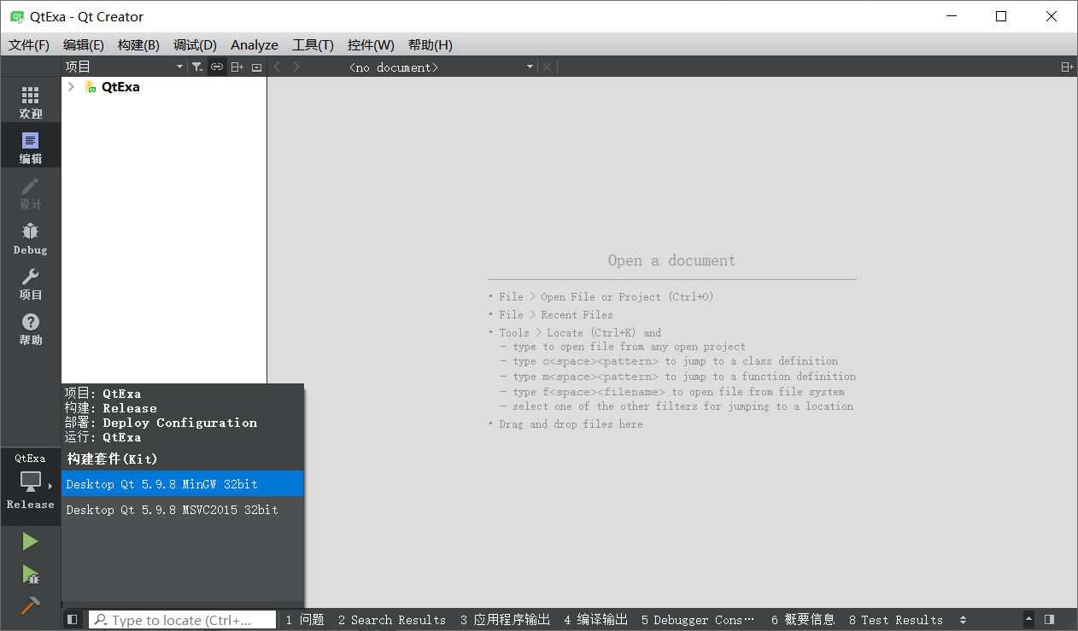1078x631 pixels.
Task: Open the output pane selector arrows
Action: [x=964, y=620]
